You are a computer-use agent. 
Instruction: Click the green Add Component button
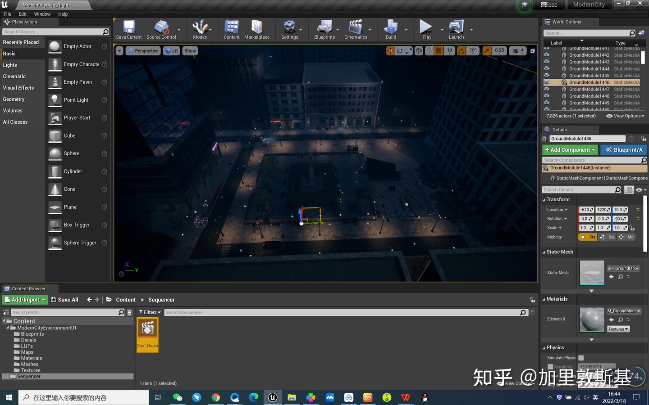click(x=569, y=150)
